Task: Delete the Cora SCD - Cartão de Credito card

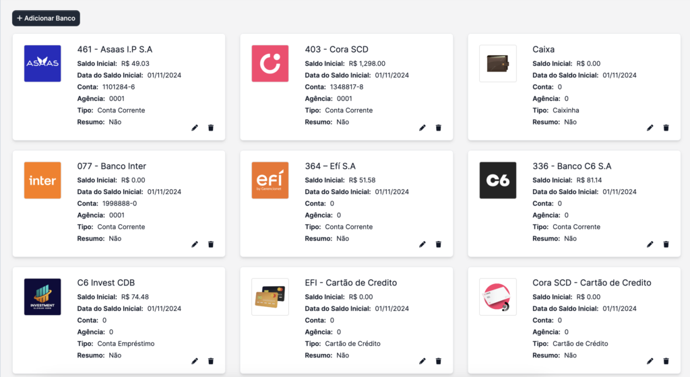Action: pyautogui.click(x=666, y=361)
